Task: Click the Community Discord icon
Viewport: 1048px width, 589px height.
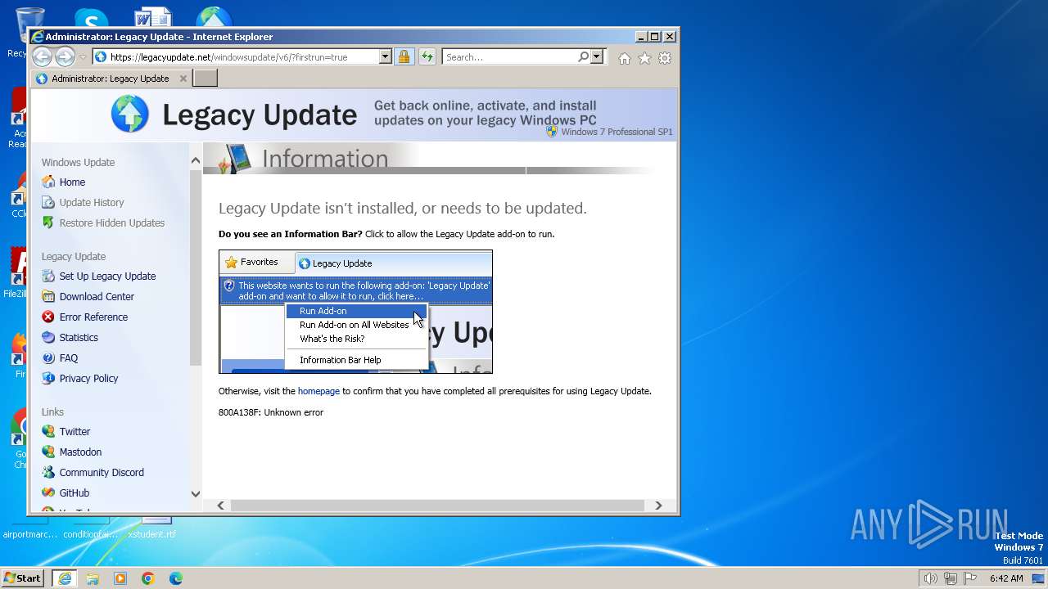Action: (x=48, y=472)
